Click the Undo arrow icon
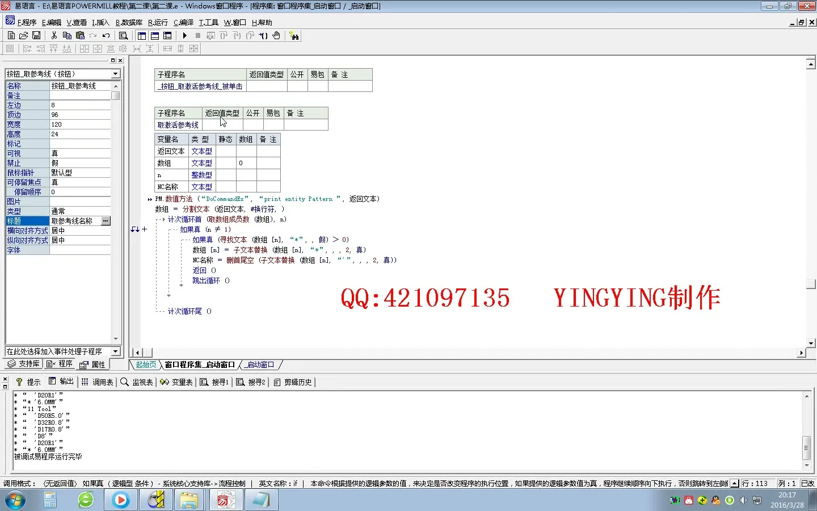Image resolution: width=817 pixels, height=511 pixels. pos(106,35)
